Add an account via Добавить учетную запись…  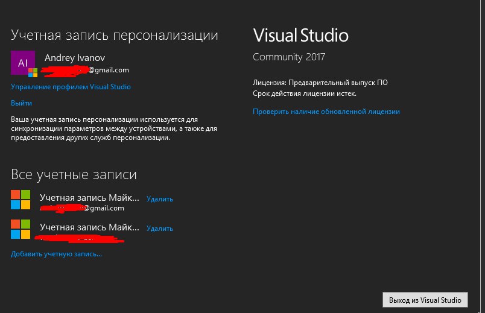[56, 254]
